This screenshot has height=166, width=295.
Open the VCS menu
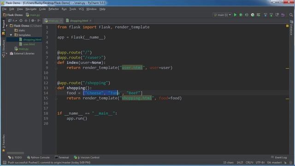click(81, 9)
